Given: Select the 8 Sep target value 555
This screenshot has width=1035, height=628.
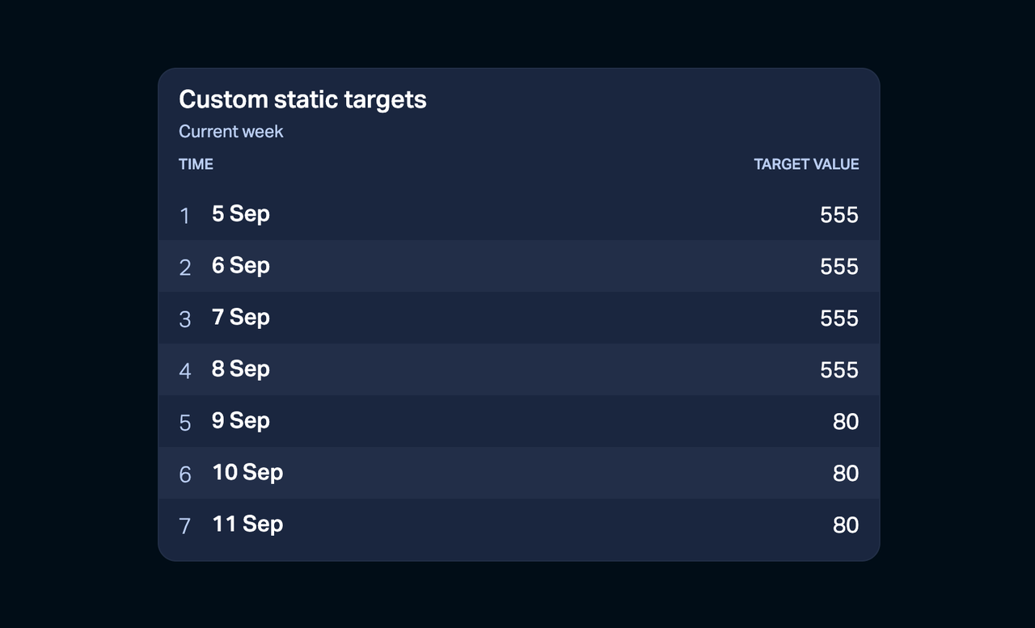Looking at the screenshot, I should click(839, 370).
